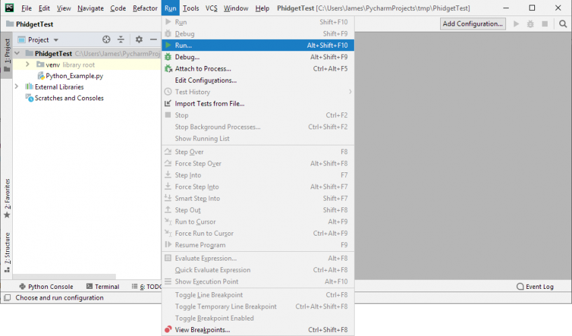572x336 pixels.
Task: Click the locate/scroll-from-source target icon
Action: coord(106,40)
